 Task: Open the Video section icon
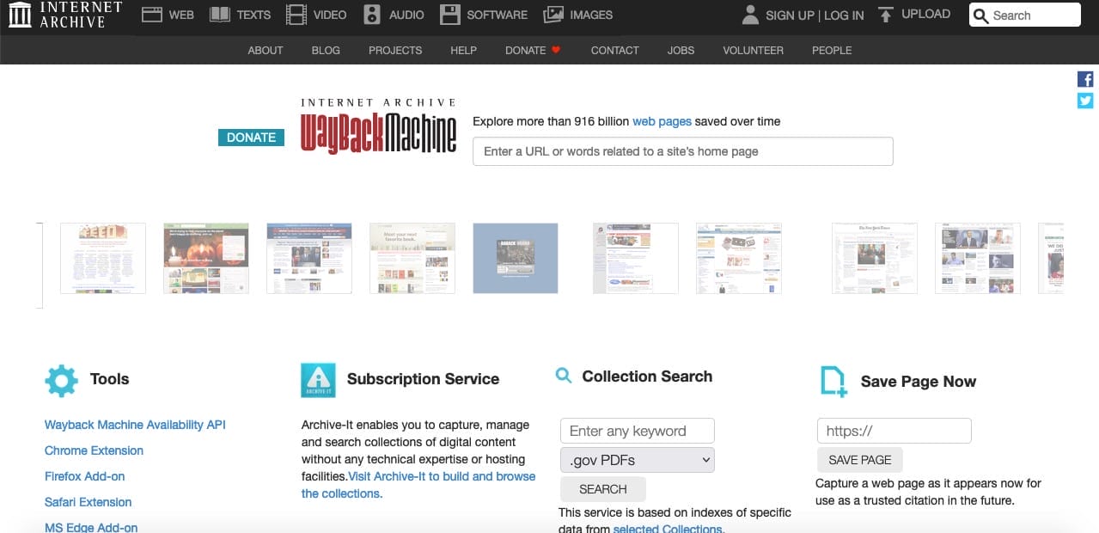tap(296, 14)
